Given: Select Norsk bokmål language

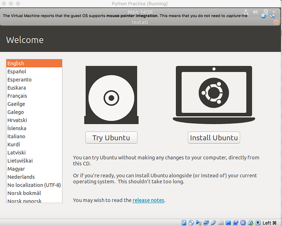Looking at the screenshot, I should 34,193.
